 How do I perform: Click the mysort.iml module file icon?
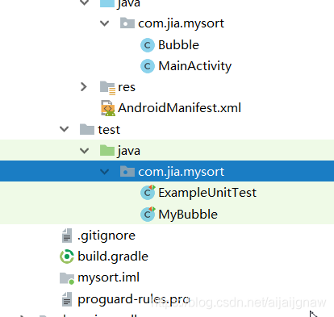point(67,278)
